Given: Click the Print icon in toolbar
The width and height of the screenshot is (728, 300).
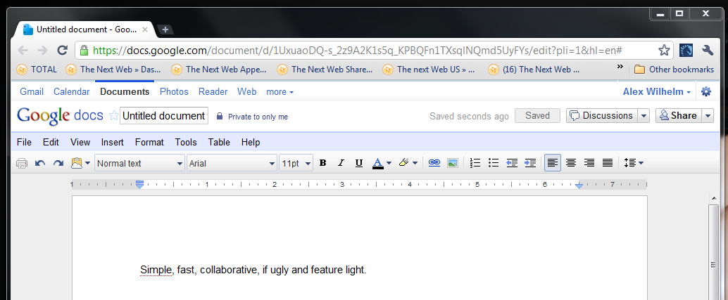Looking at the screenshot, I should (22, 163).
